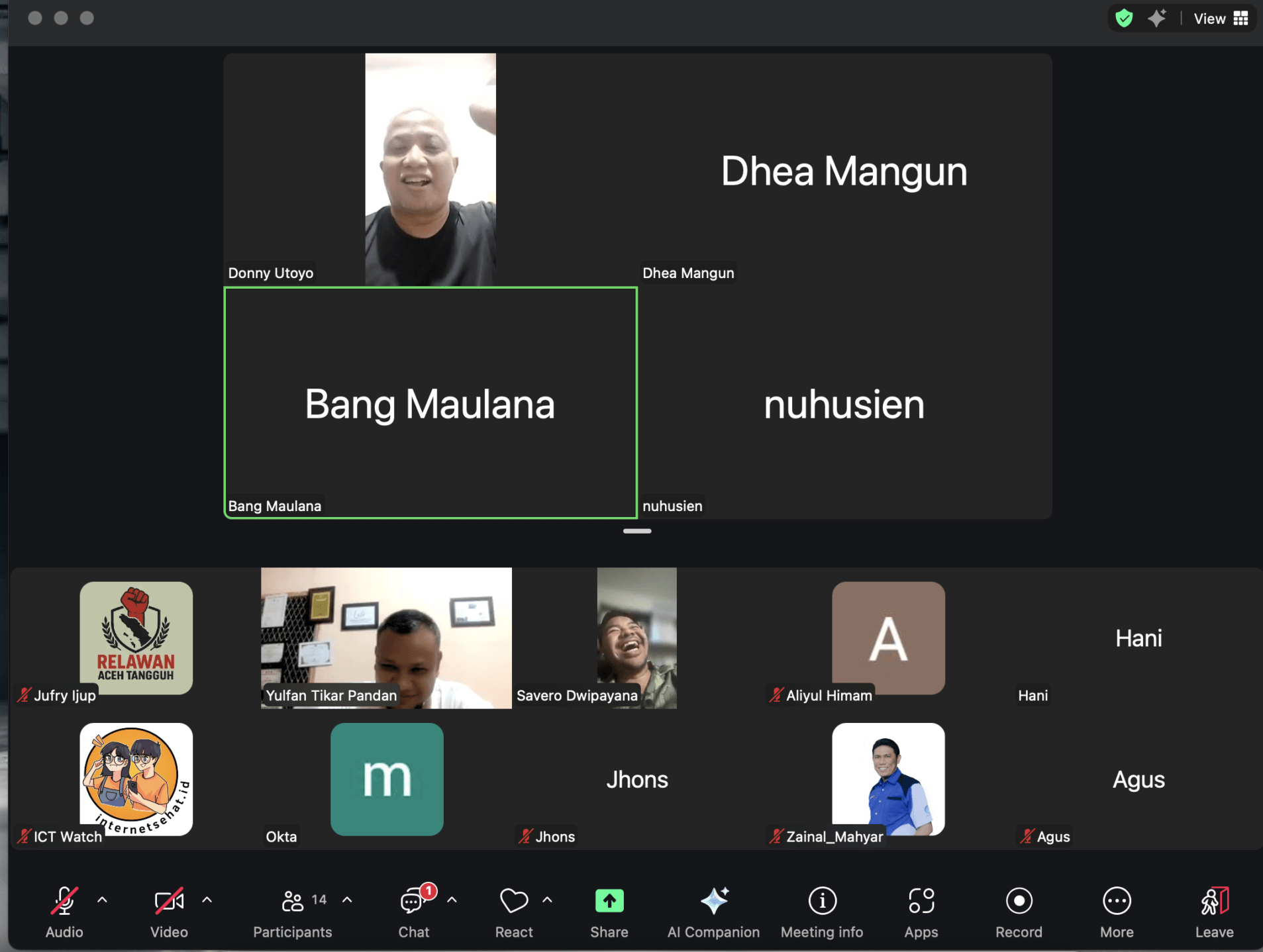Screen dimensions: 1263x952
Task: Click Jufry Ijup's Relawan Aceh Tangguh avatar
Action: (x=136, y=638)
